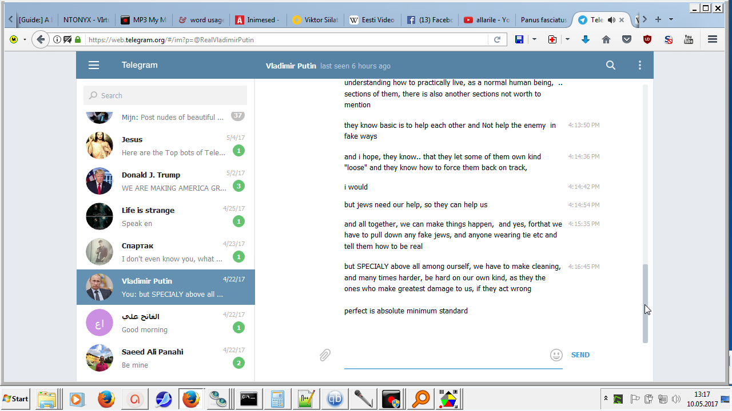Go back with the browser back button
This screenshot has height=411, width=732.
tap(41, 39)
